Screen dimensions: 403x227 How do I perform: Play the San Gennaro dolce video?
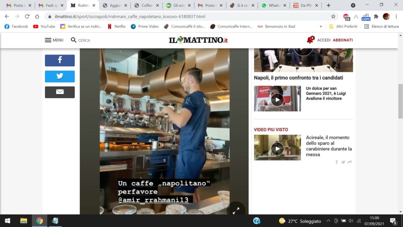[x=277, y=99]
